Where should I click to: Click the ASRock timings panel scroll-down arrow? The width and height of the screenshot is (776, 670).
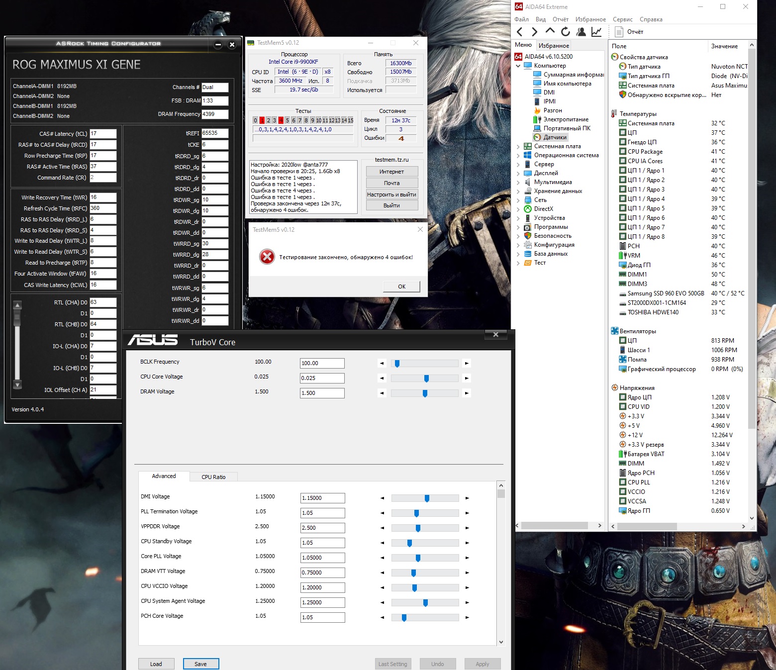coord(17,384)
